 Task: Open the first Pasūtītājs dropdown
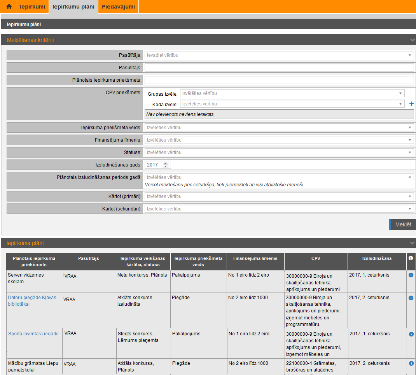[x=279, y=55]
